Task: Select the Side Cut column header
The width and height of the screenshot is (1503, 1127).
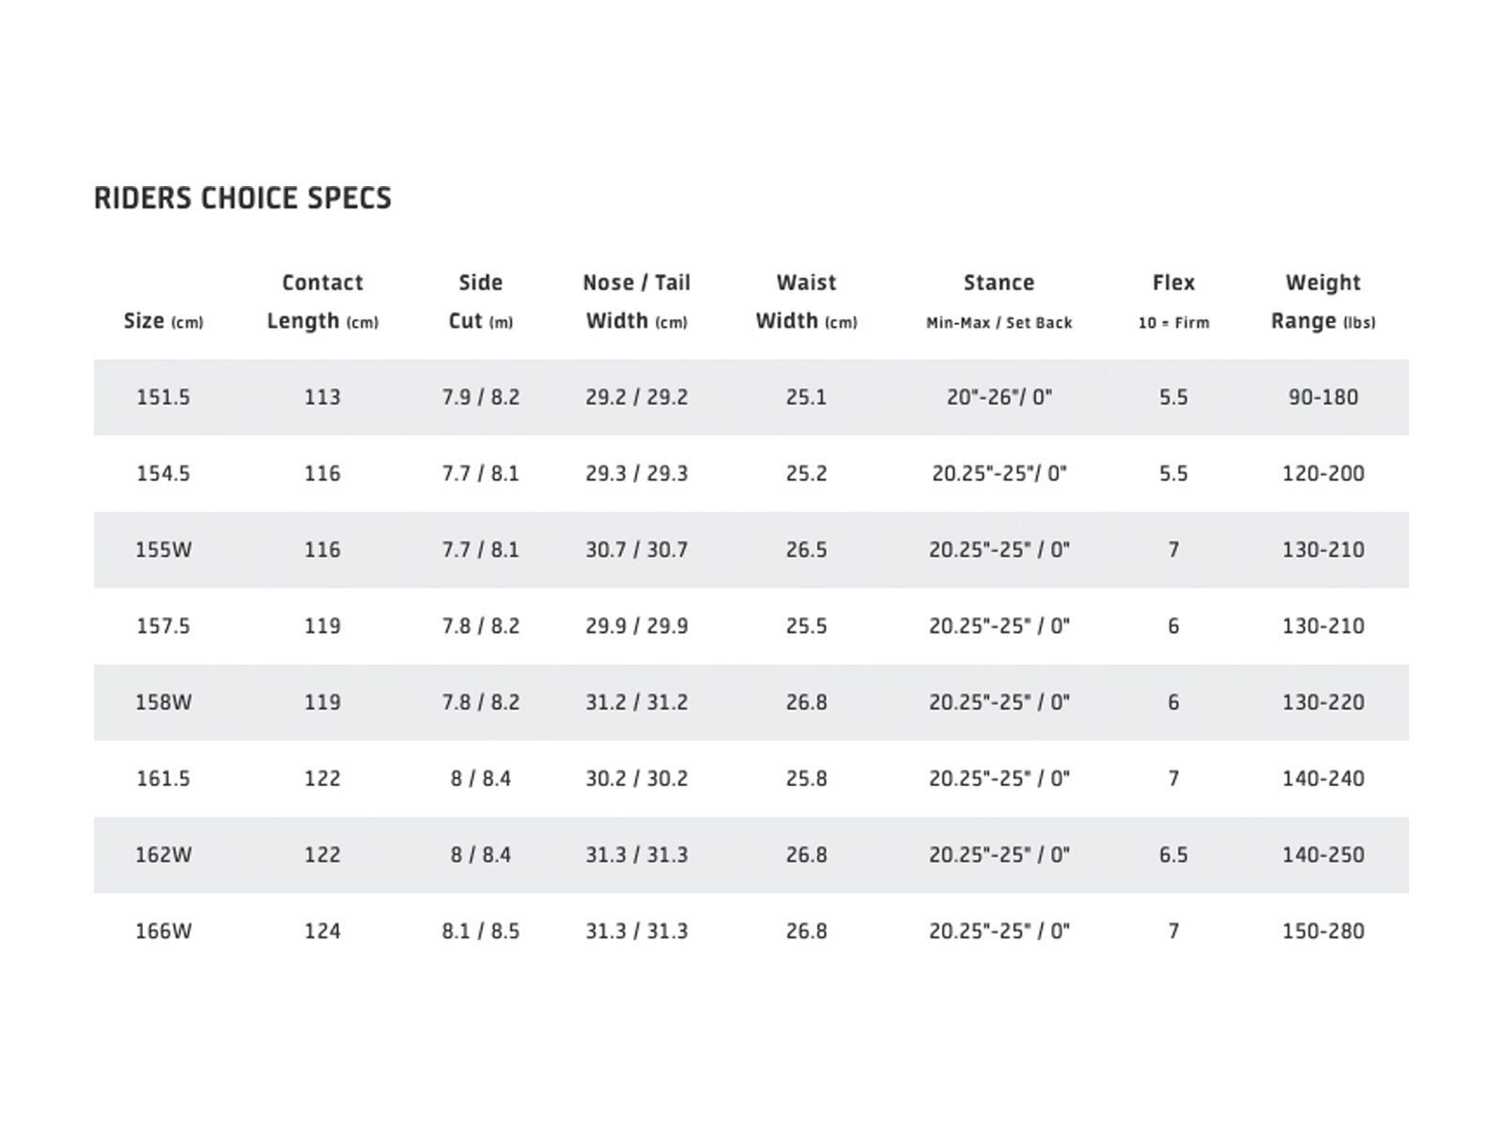Action: coord(480,301)
